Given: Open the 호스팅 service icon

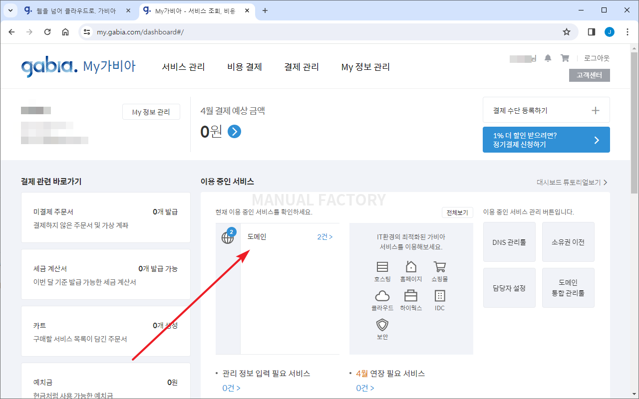Looking at the screenshot, I should point(382,271).
